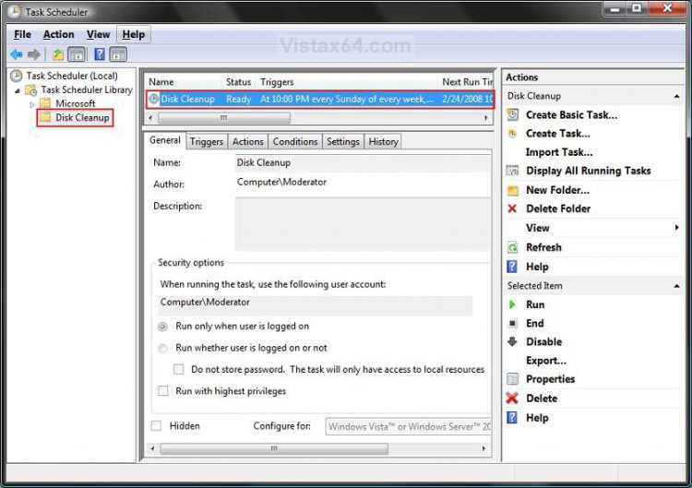Click the task list scroll right arrow

click(486, 118)
